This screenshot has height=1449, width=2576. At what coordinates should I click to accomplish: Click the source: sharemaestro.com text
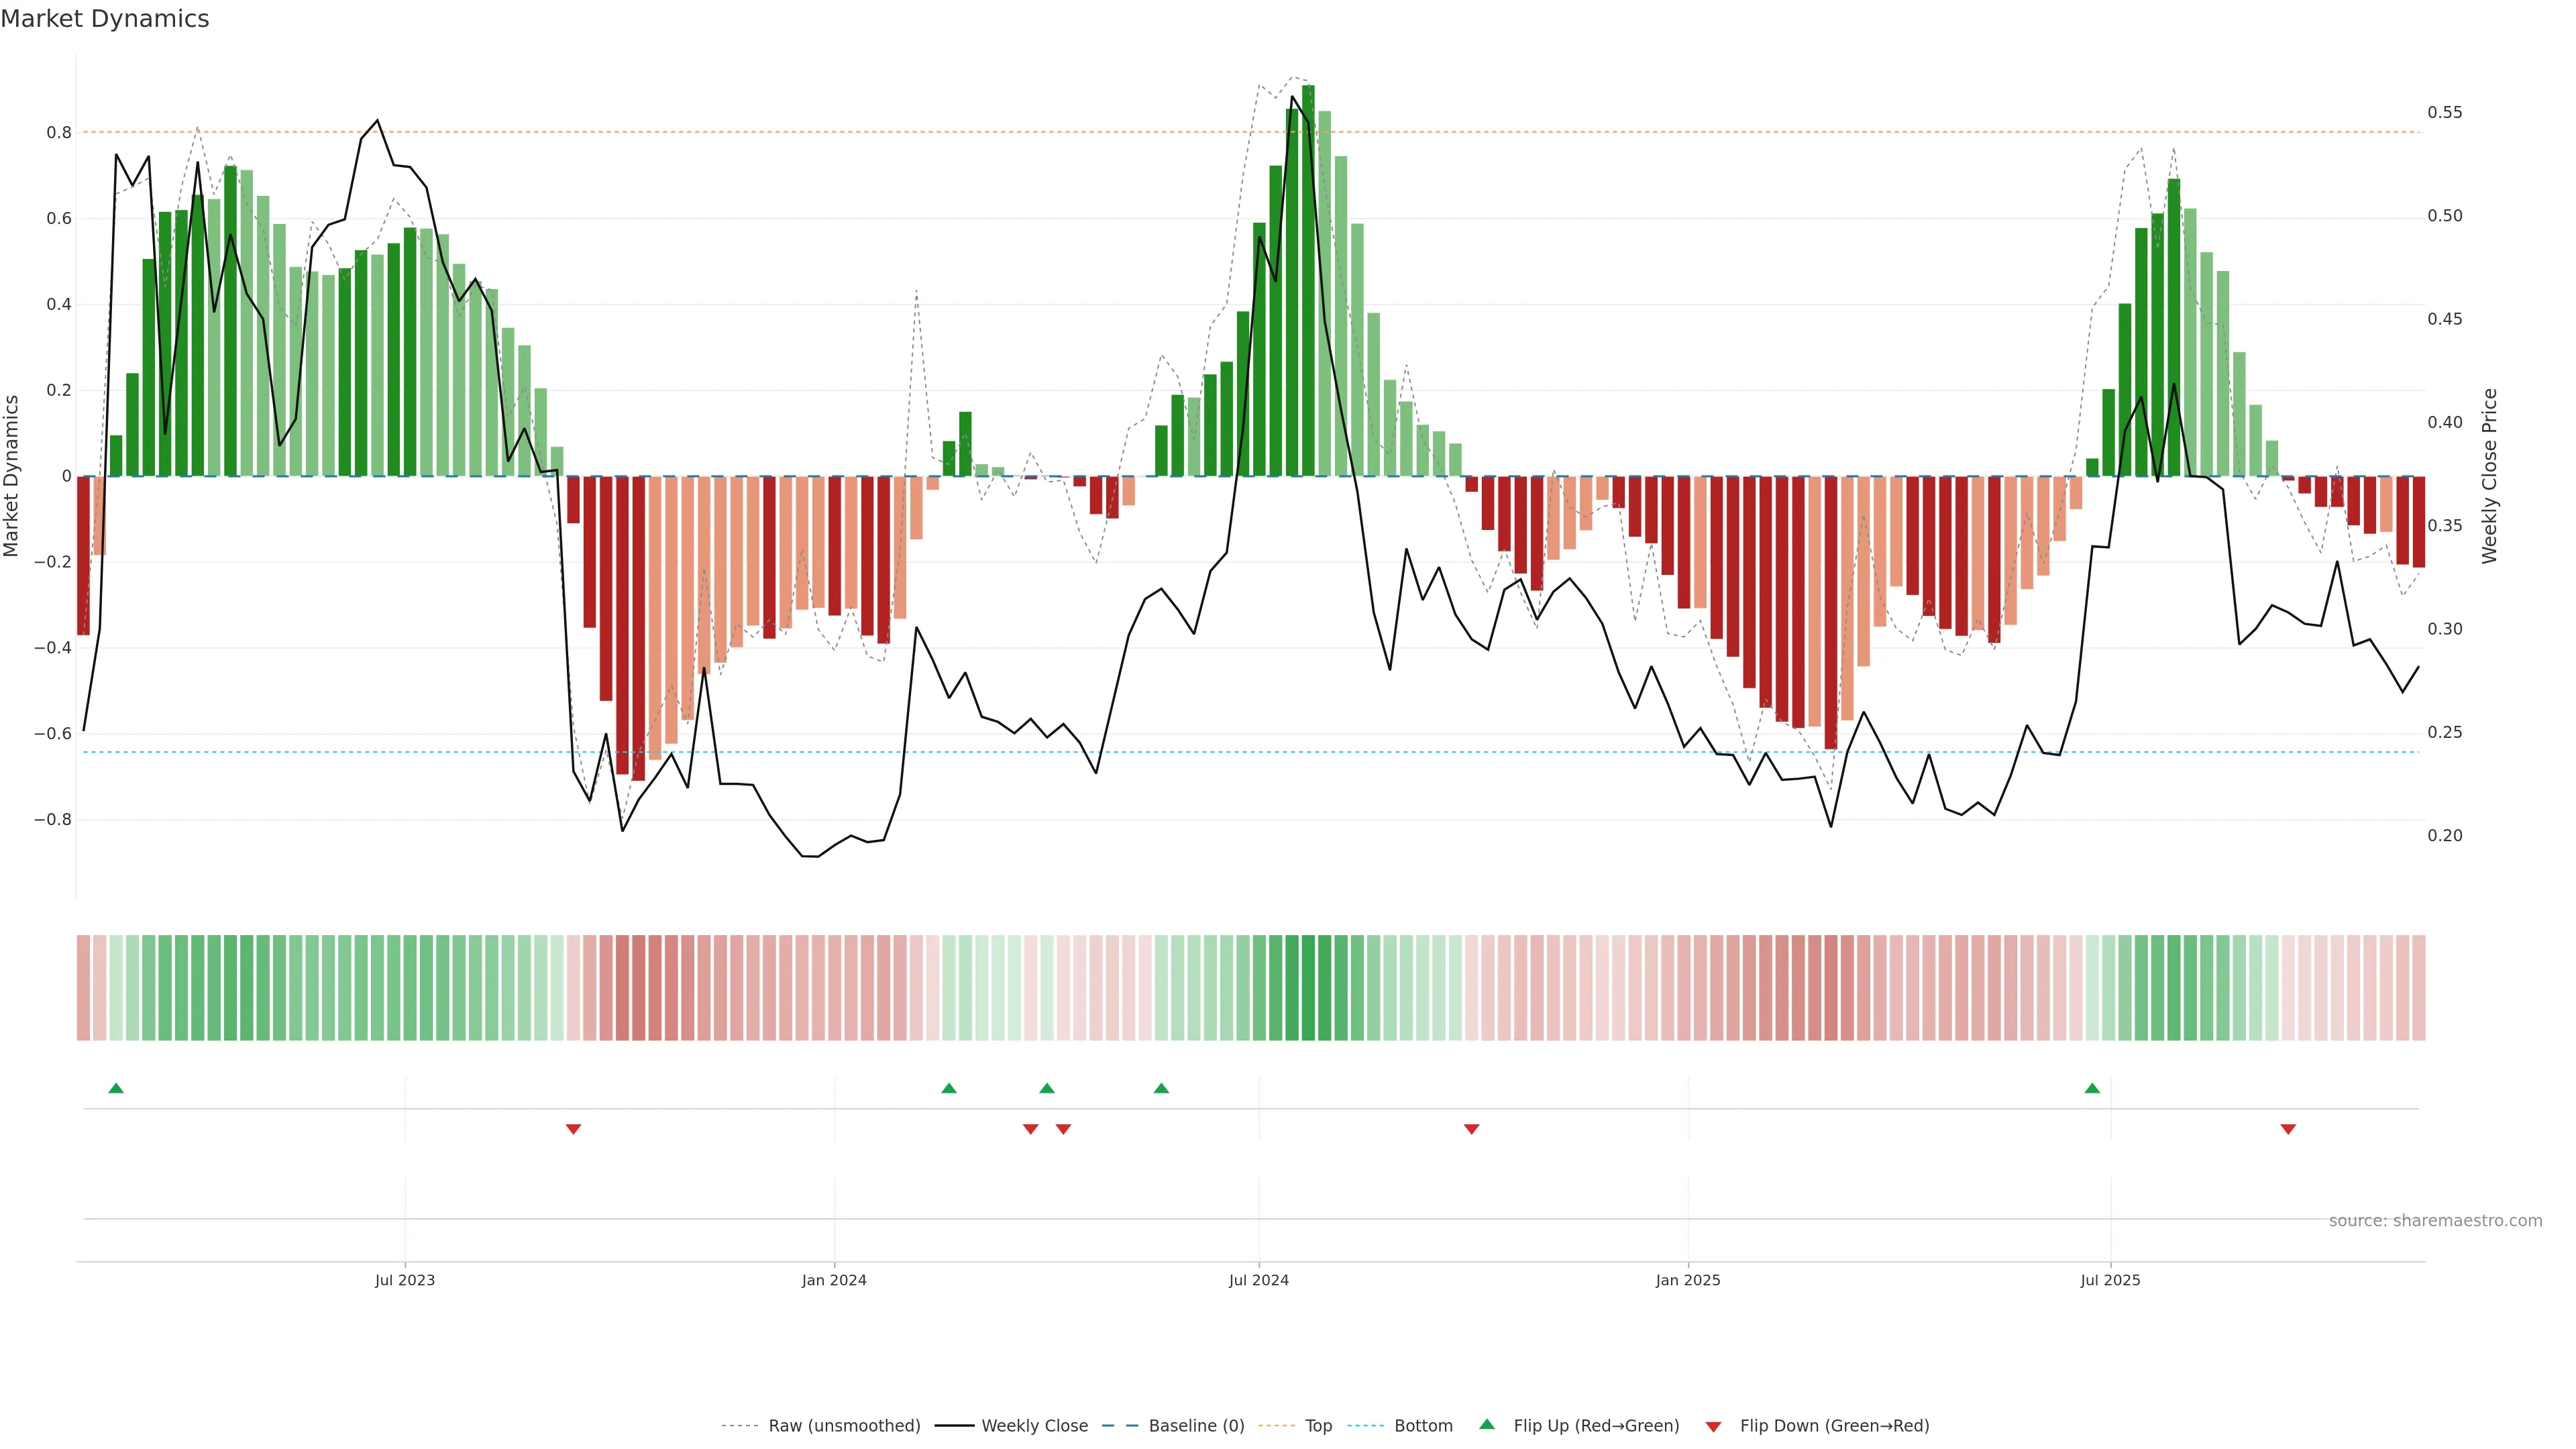coord(2435,1221)
